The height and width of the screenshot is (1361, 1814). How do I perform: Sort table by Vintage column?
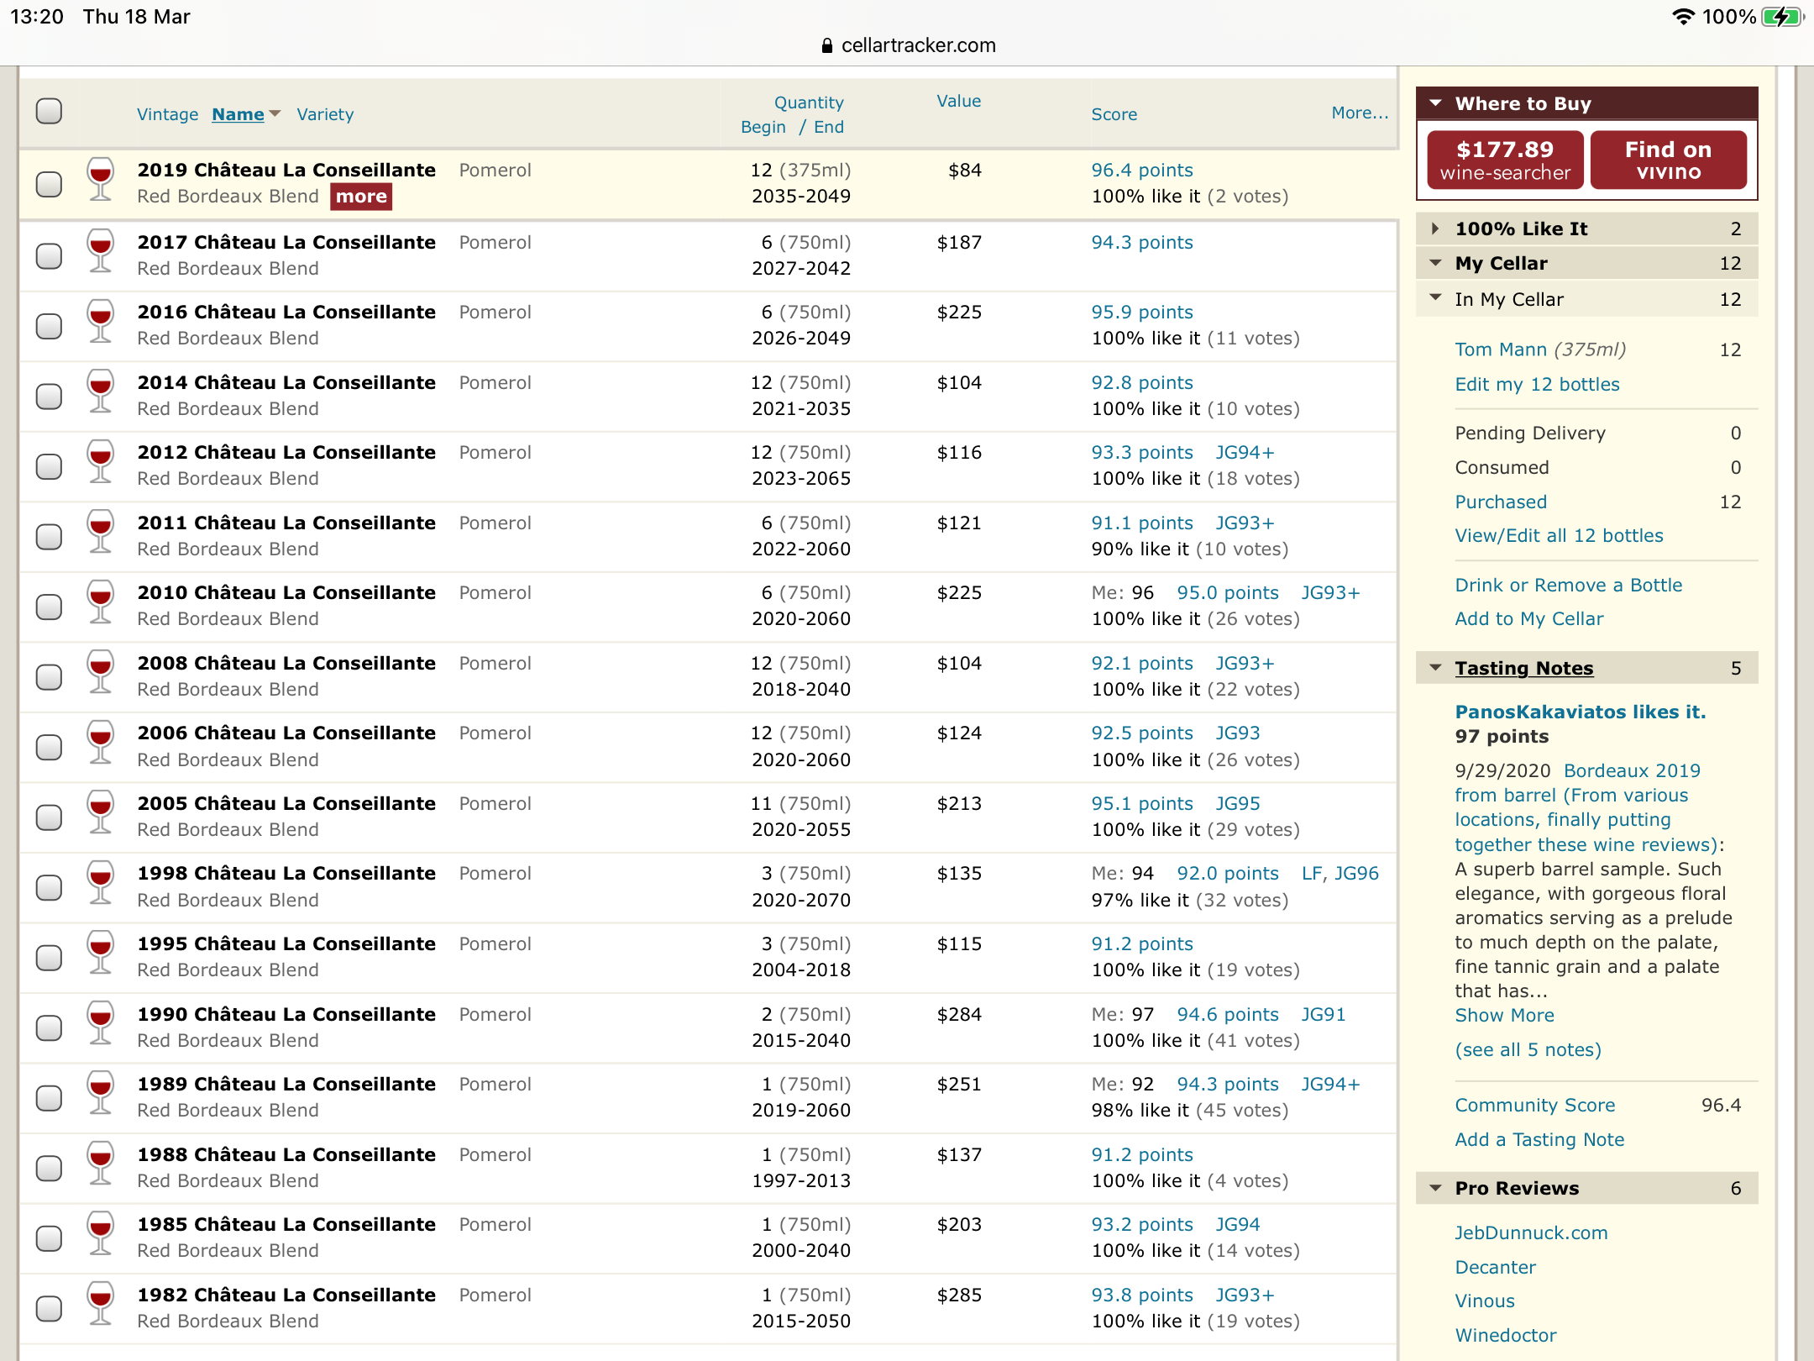(168, 114)
